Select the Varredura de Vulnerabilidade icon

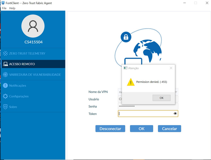click(x=5, y=75)
